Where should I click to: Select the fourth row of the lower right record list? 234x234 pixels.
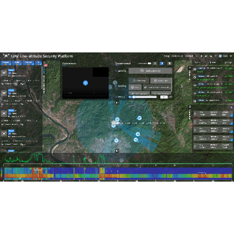[x=213, y=138]
